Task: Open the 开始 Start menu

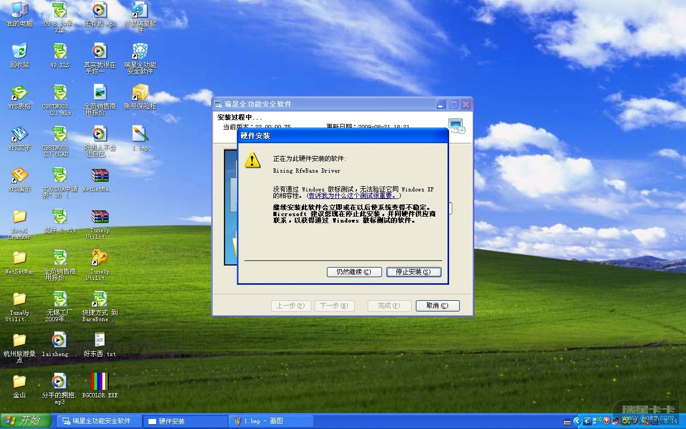Action: click(25, 421)
